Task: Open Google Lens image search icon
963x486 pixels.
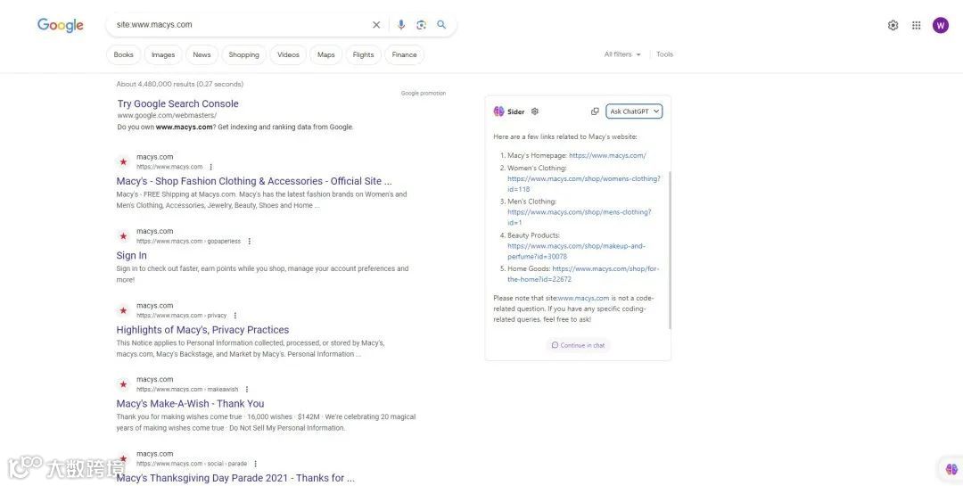Action: [x=421, y=25]
